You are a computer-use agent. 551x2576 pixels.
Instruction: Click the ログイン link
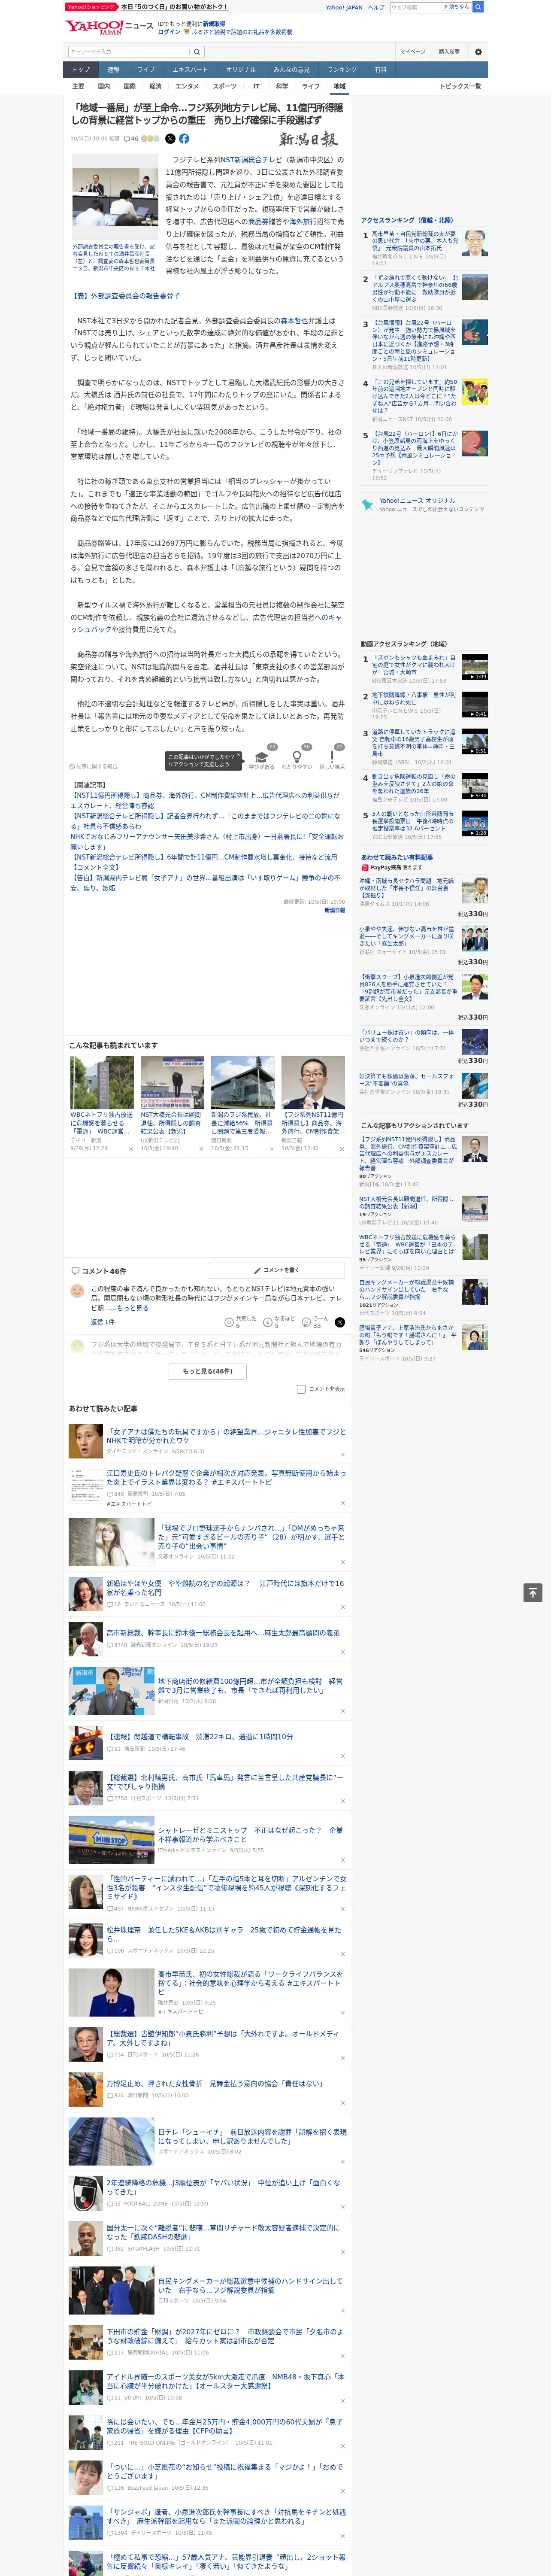169,32
